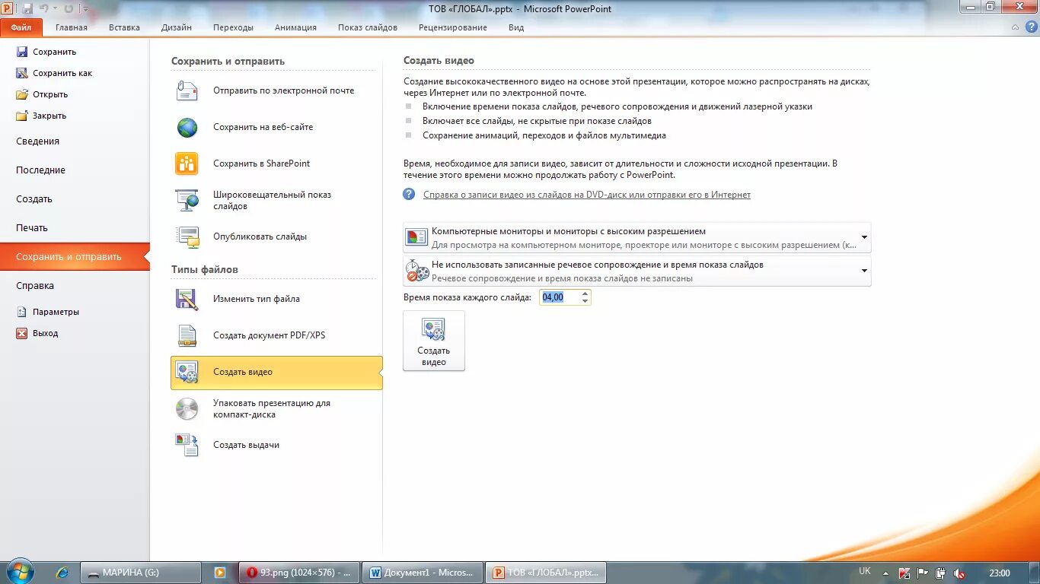Switch to the Главная tab
1040x584 pixels.
point(72,27)
